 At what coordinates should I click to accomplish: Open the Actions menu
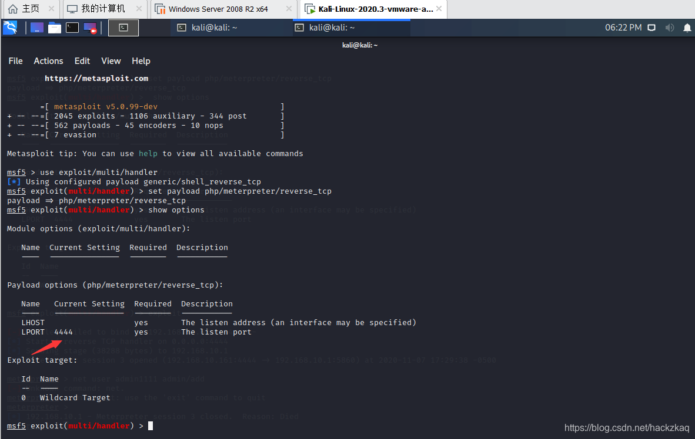(x=48, y=61)
